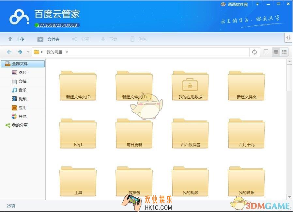Click the Baidu Cloud logo icon
The height and width of the screenshot is (212, 293).
pyautogui.click(x=19, y=17)
